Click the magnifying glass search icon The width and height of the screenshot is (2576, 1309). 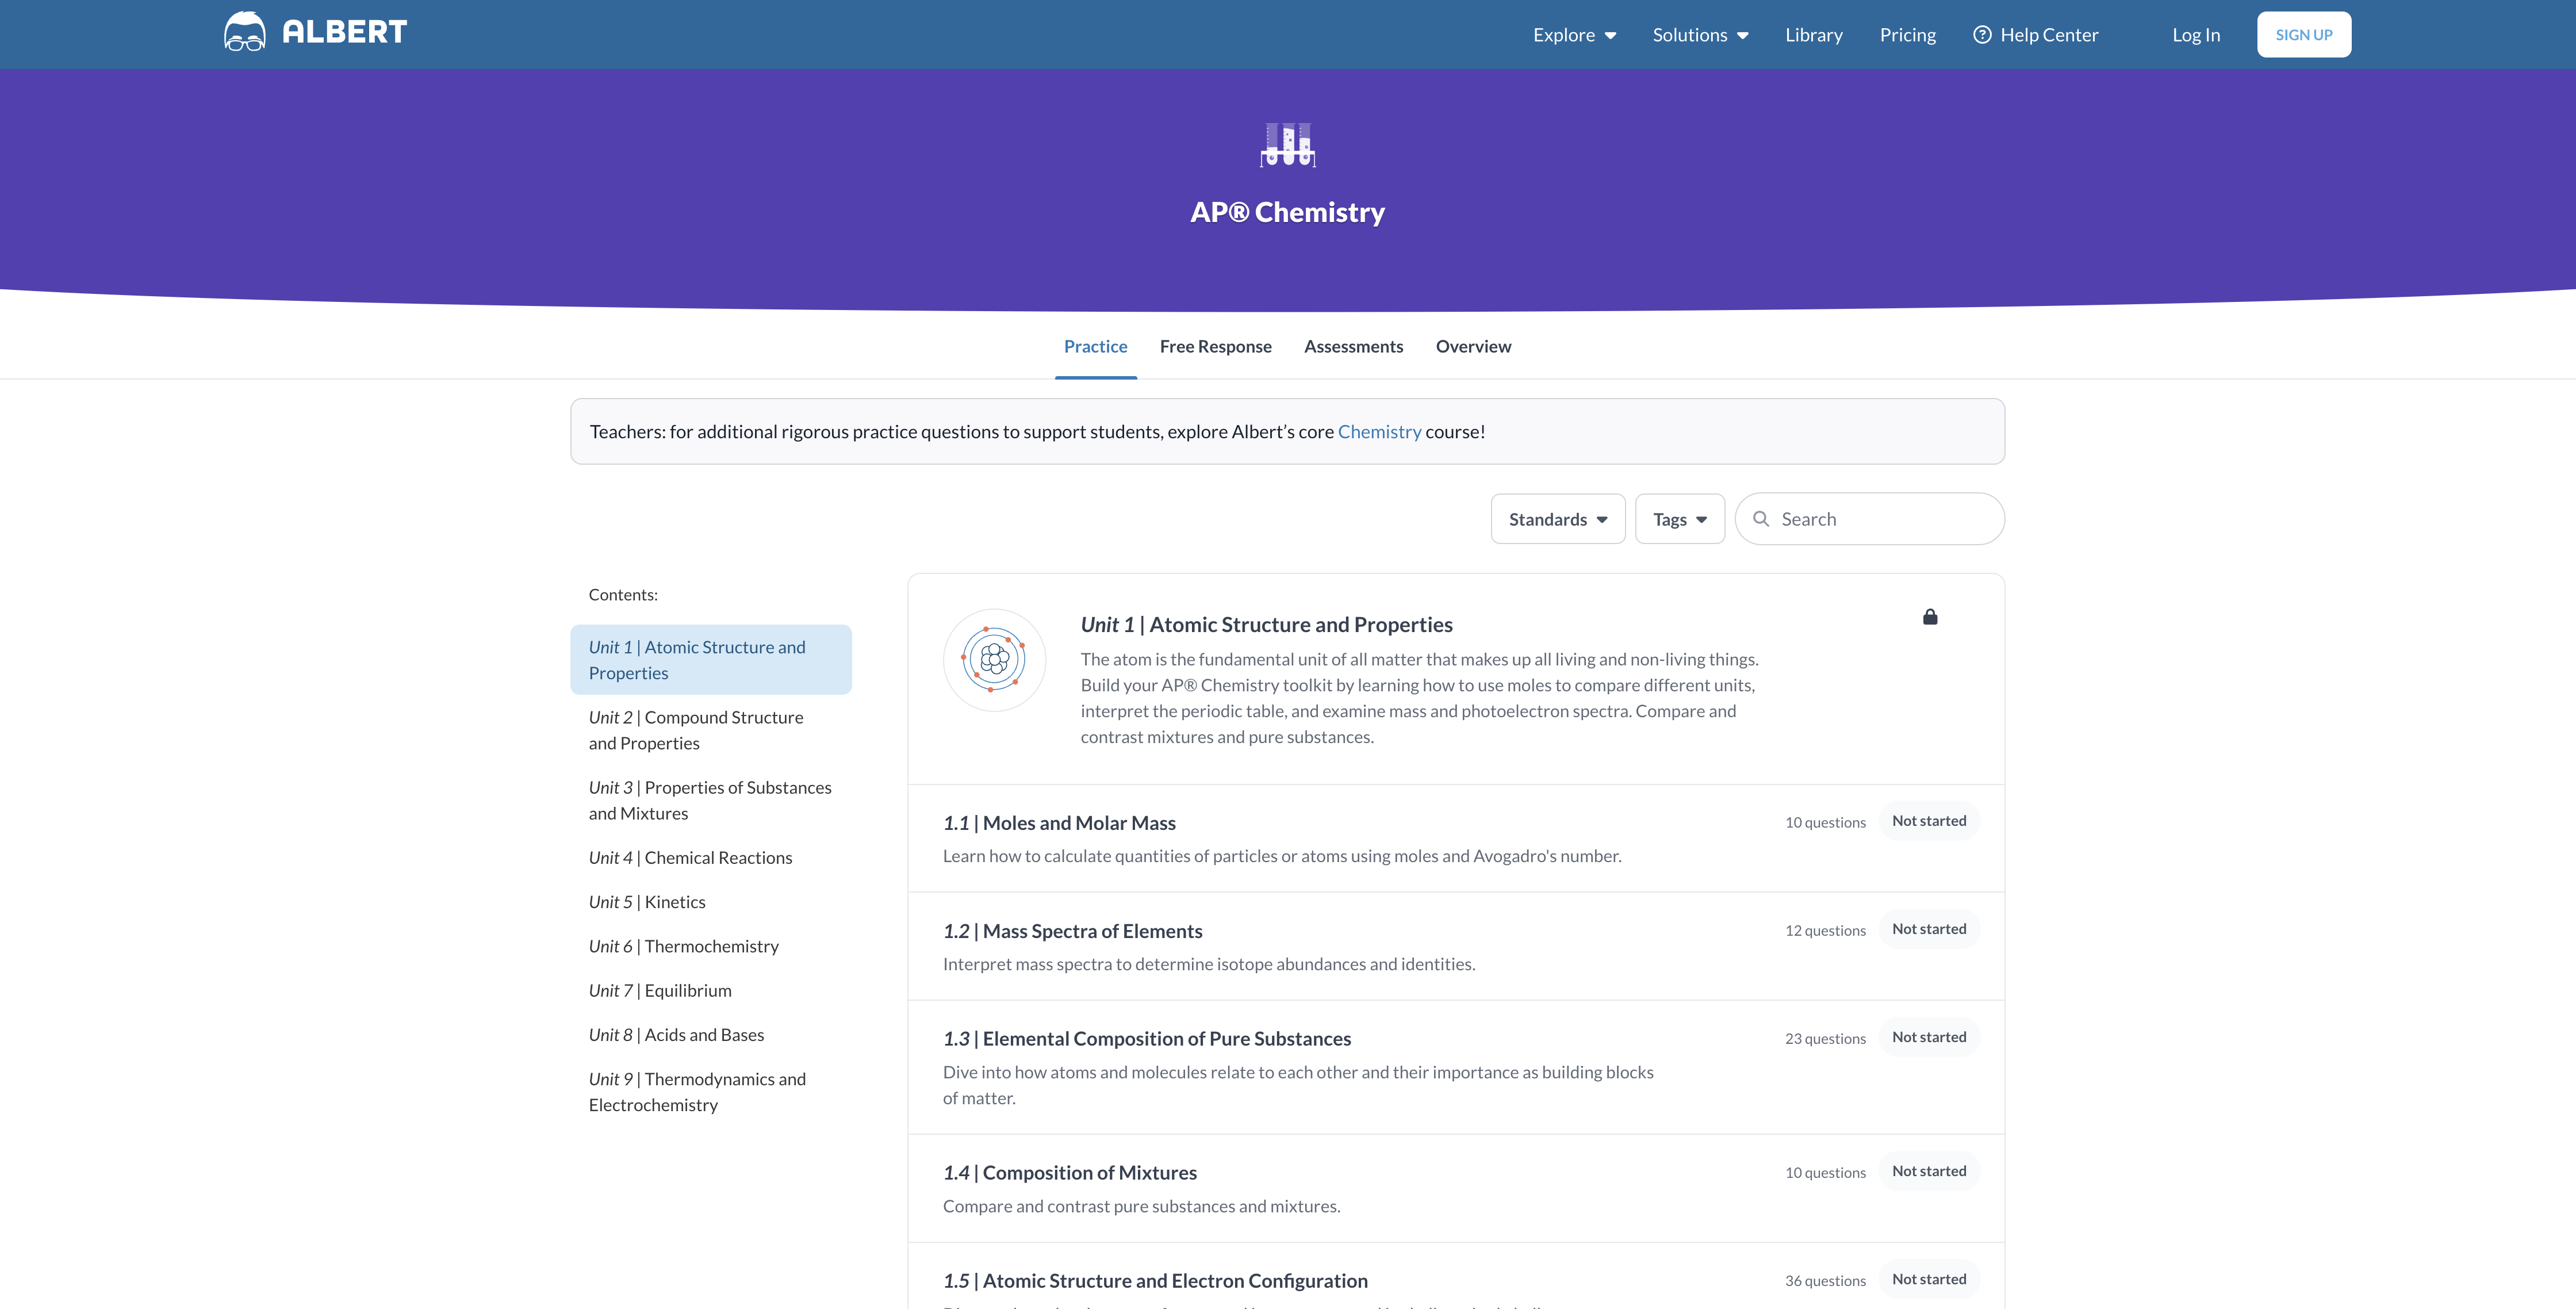pyautogui.click(x=1761, y=519)
